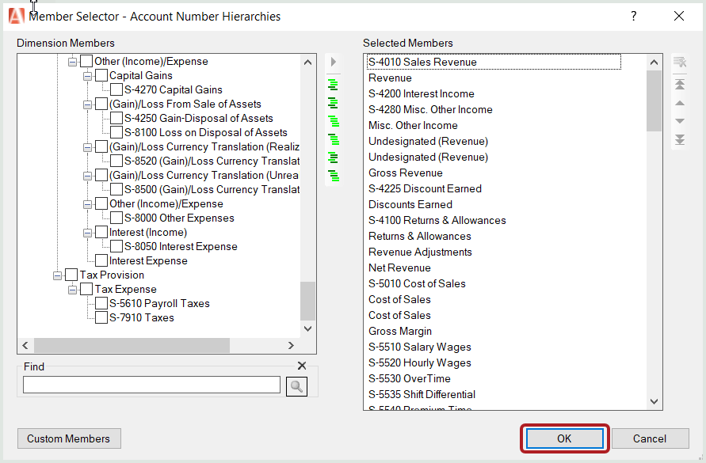Click tree scroll down arrow

[308, 328]
